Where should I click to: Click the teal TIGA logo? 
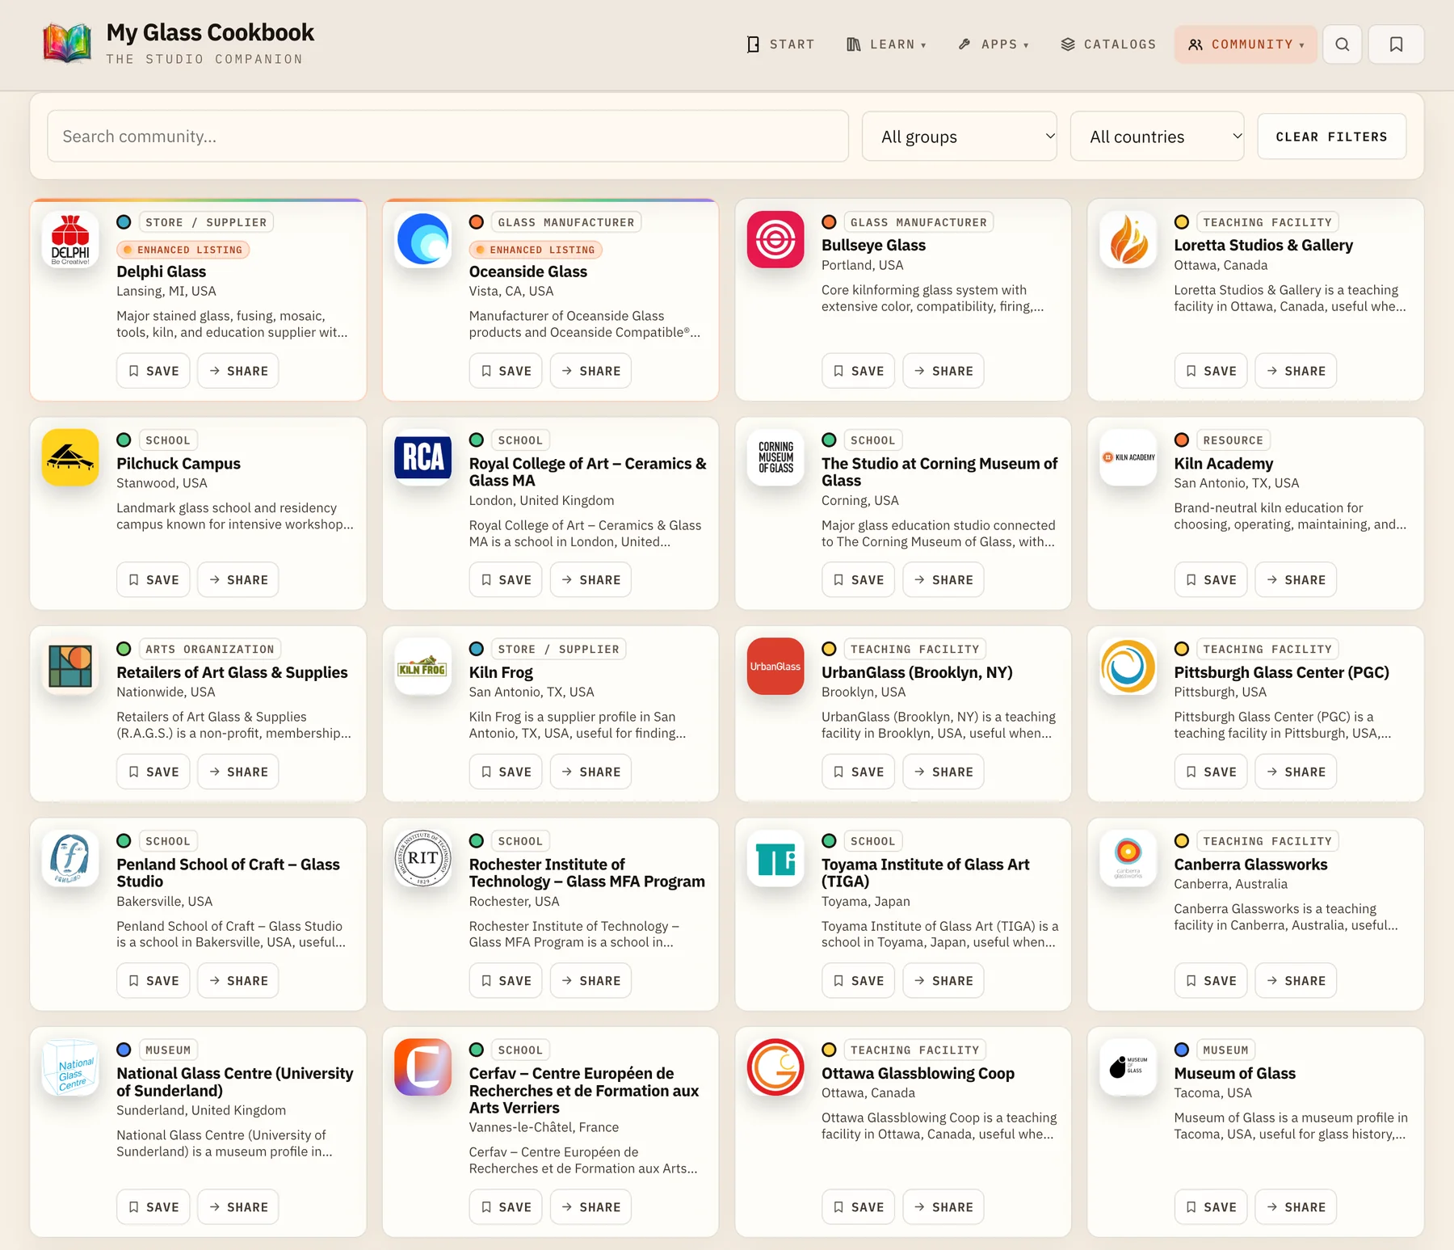[775, 859]
